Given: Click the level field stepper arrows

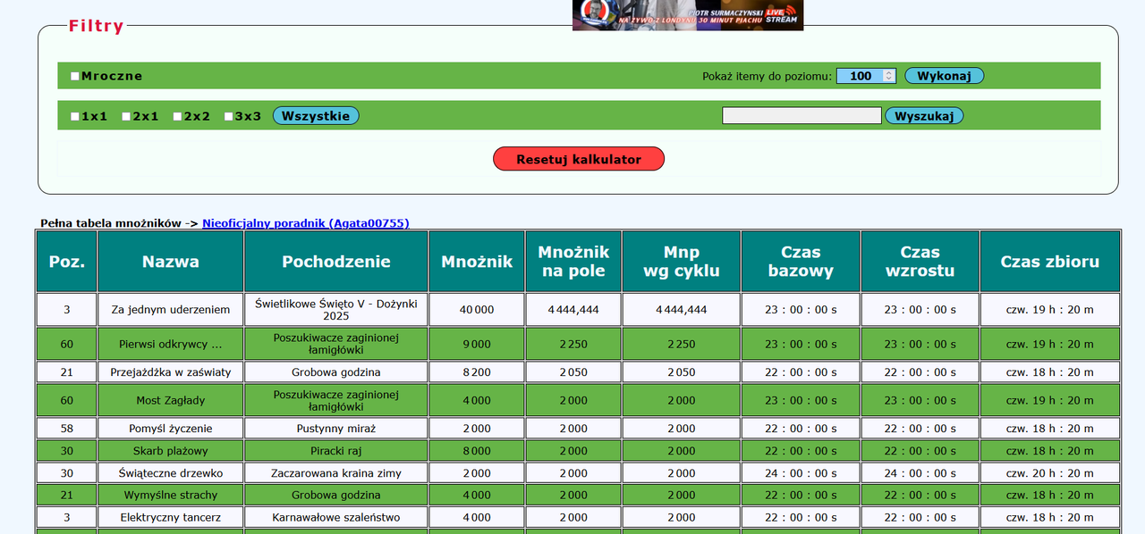Looking at the screenshot, I should [888, 76].
